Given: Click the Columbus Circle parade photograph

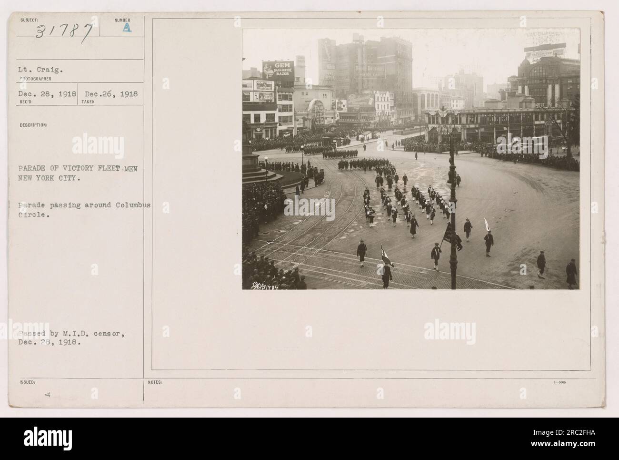Looking at the screenshot, I should click(411, 159).
